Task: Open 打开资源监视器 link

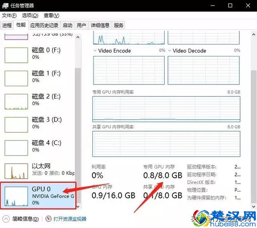Action: pos(70,219)
